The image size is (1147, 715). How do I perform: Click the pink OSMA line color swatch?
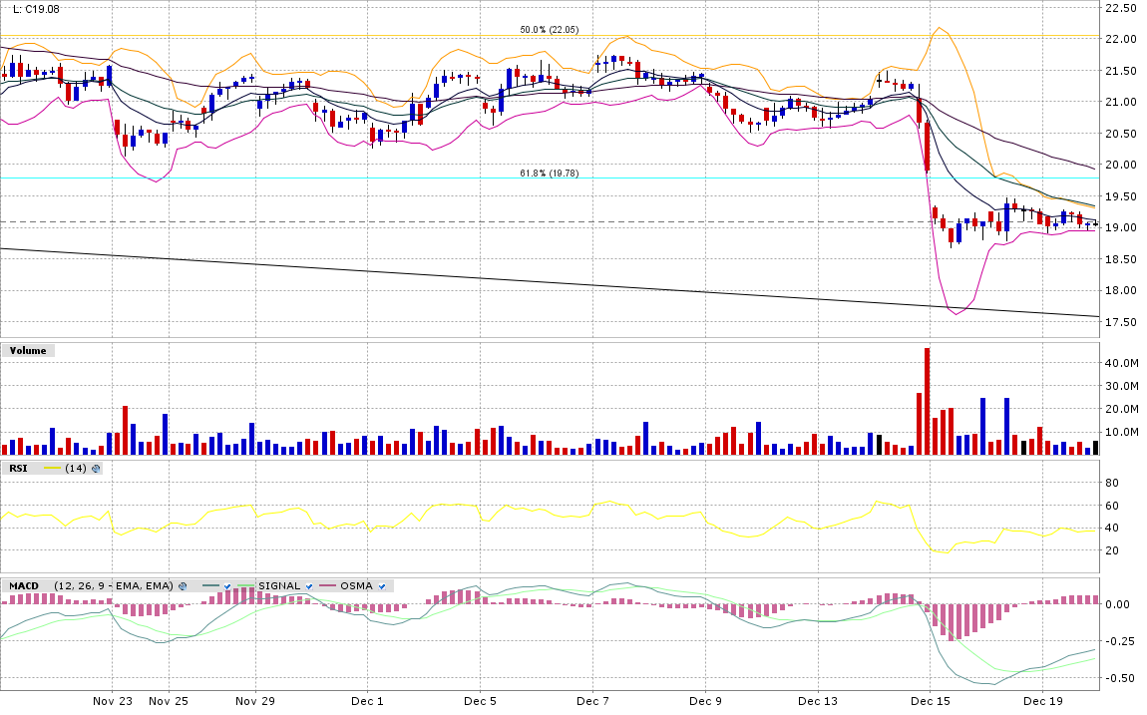pos(327,585)
